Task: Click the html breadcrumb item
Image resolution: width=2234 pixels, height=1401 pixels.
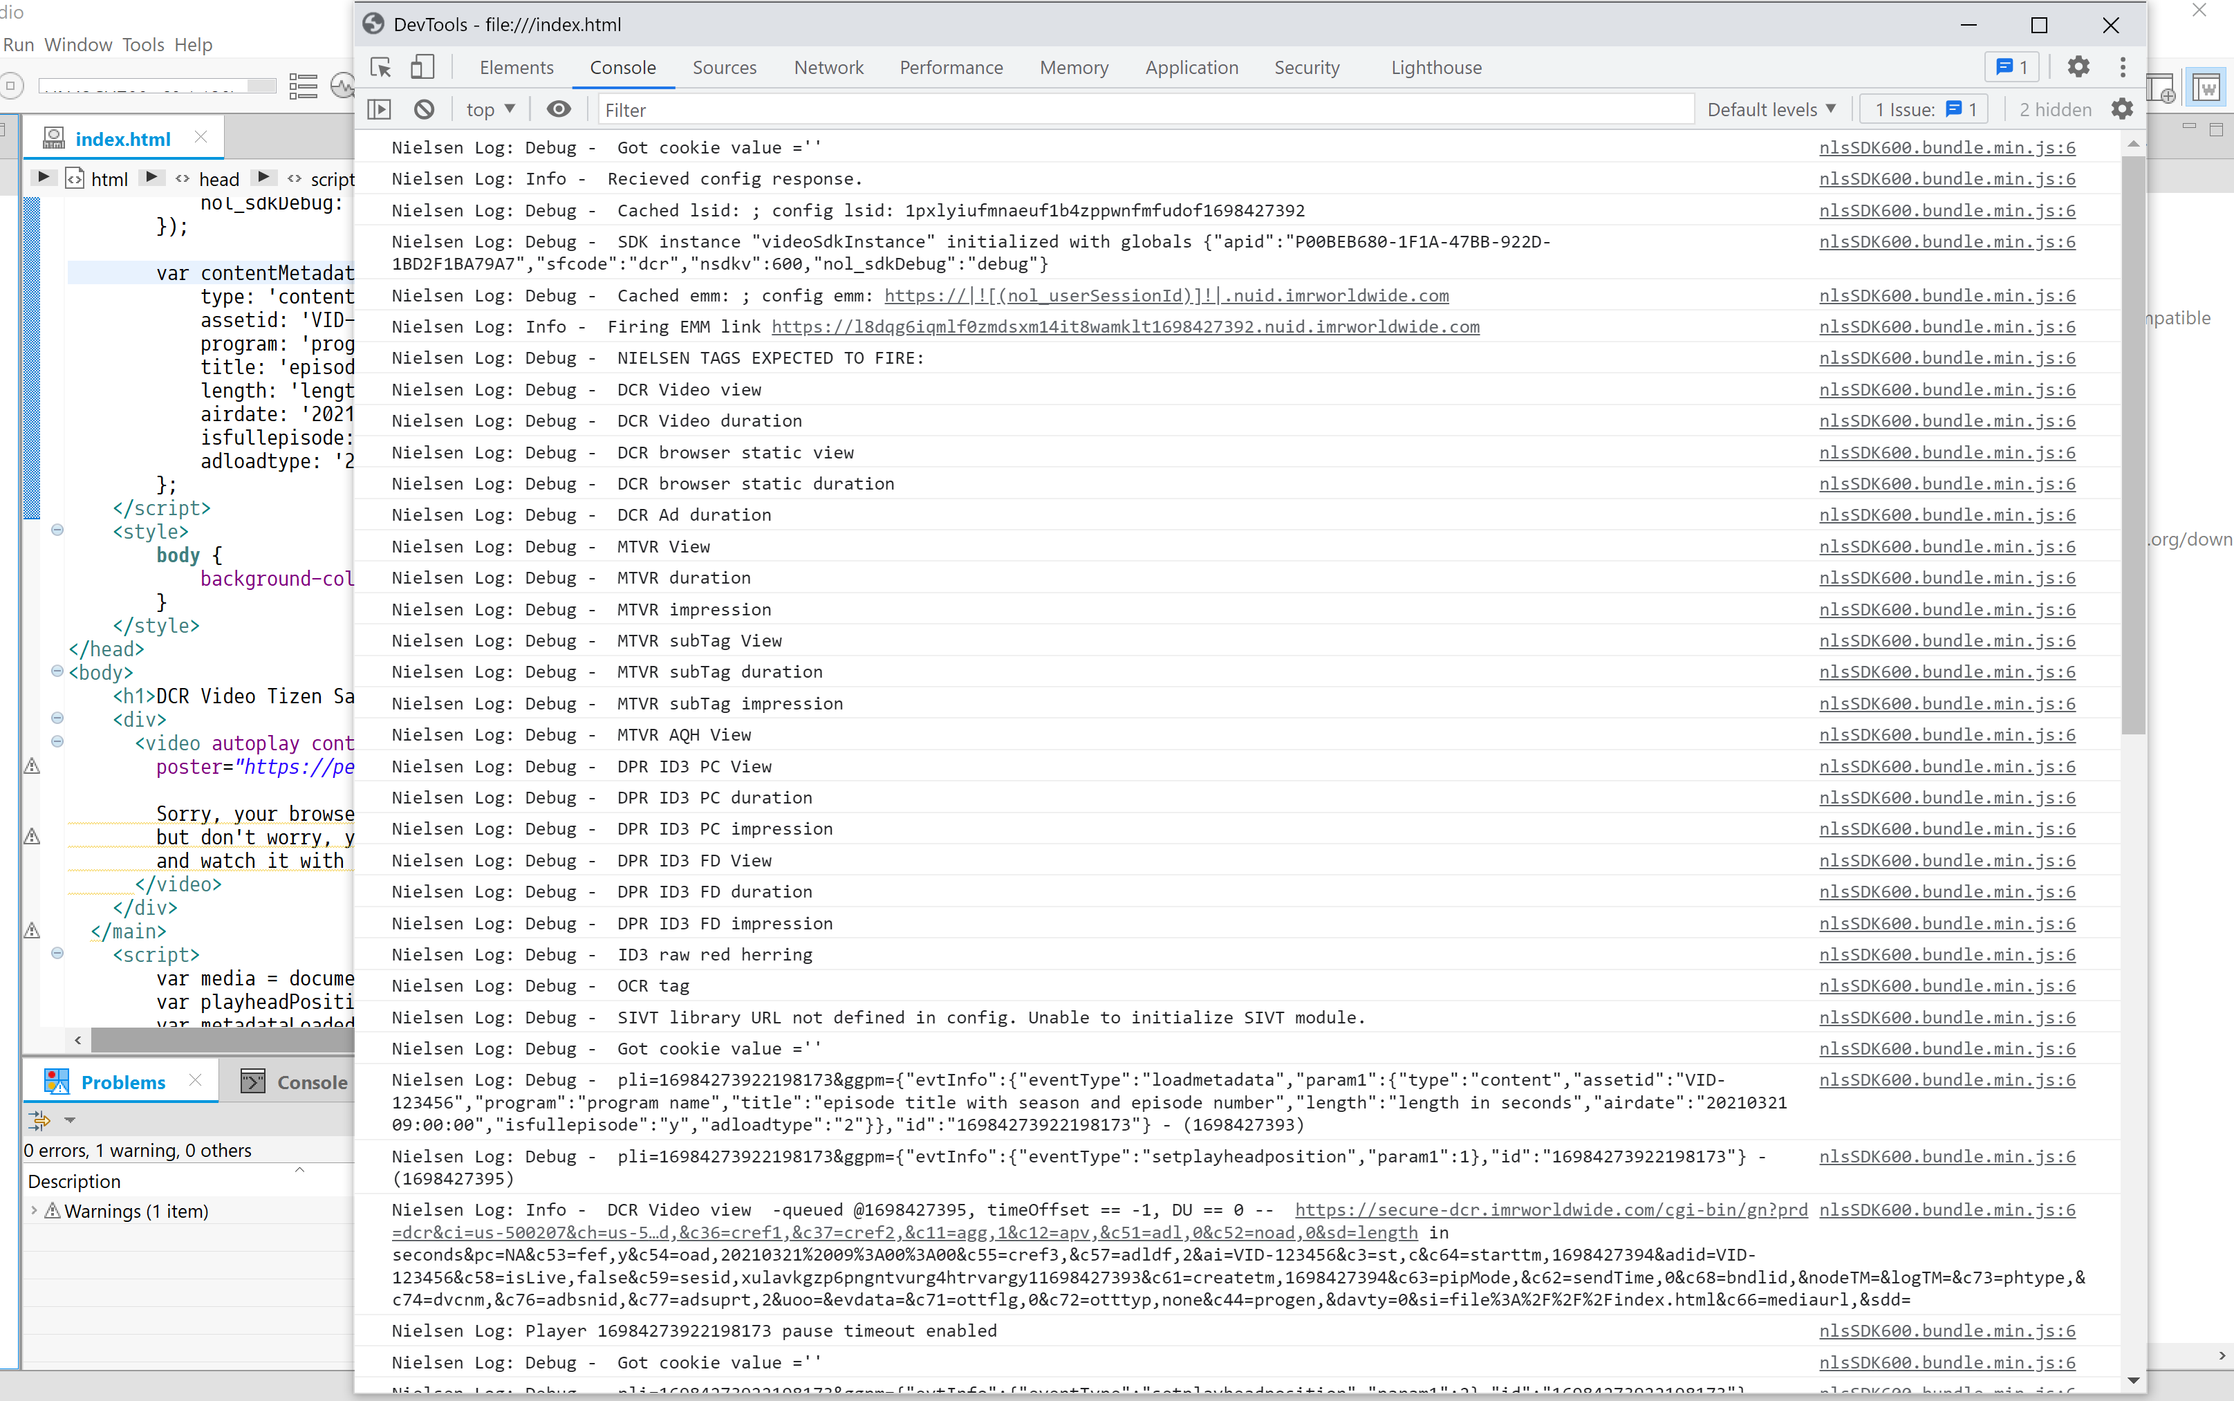Action: [x=109, y=179]
